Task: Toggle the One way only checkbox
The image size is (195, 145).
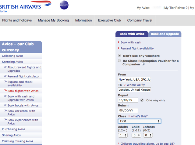Action: [x=142, y=100]
